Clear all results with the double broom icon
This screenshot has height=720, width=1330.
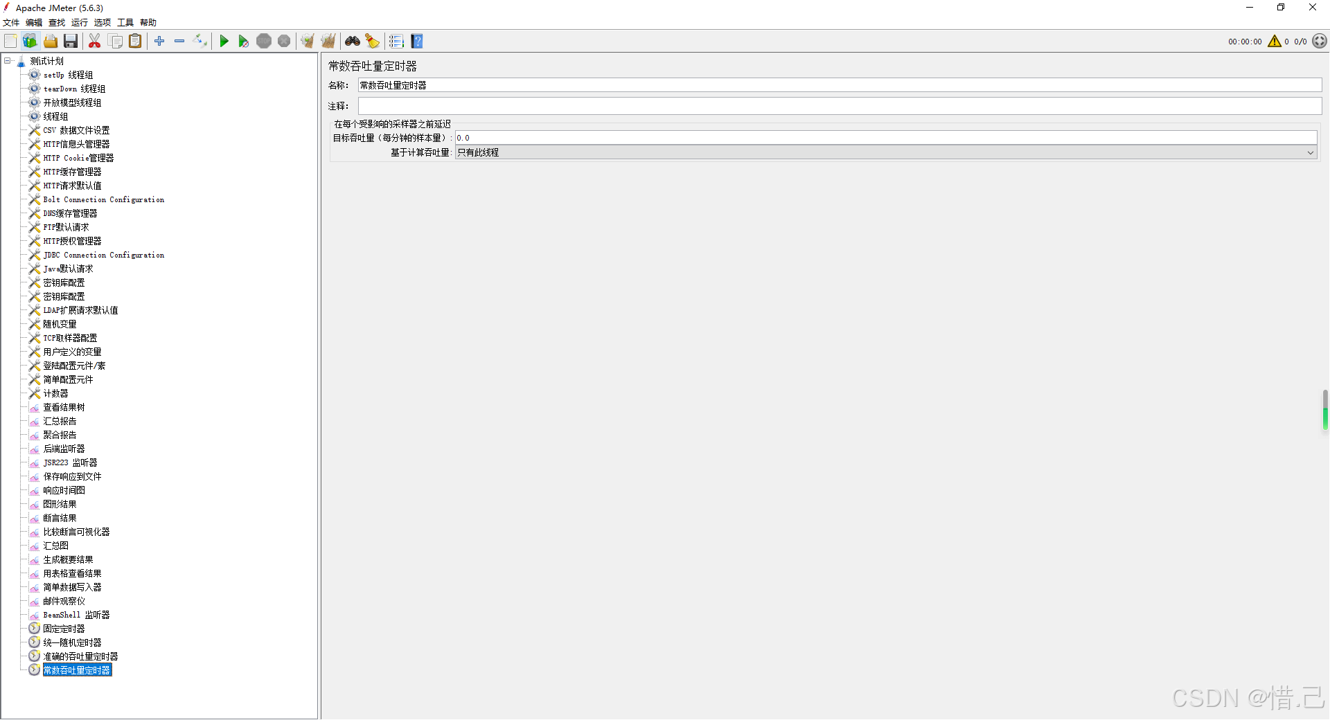(x=328, y=42)
